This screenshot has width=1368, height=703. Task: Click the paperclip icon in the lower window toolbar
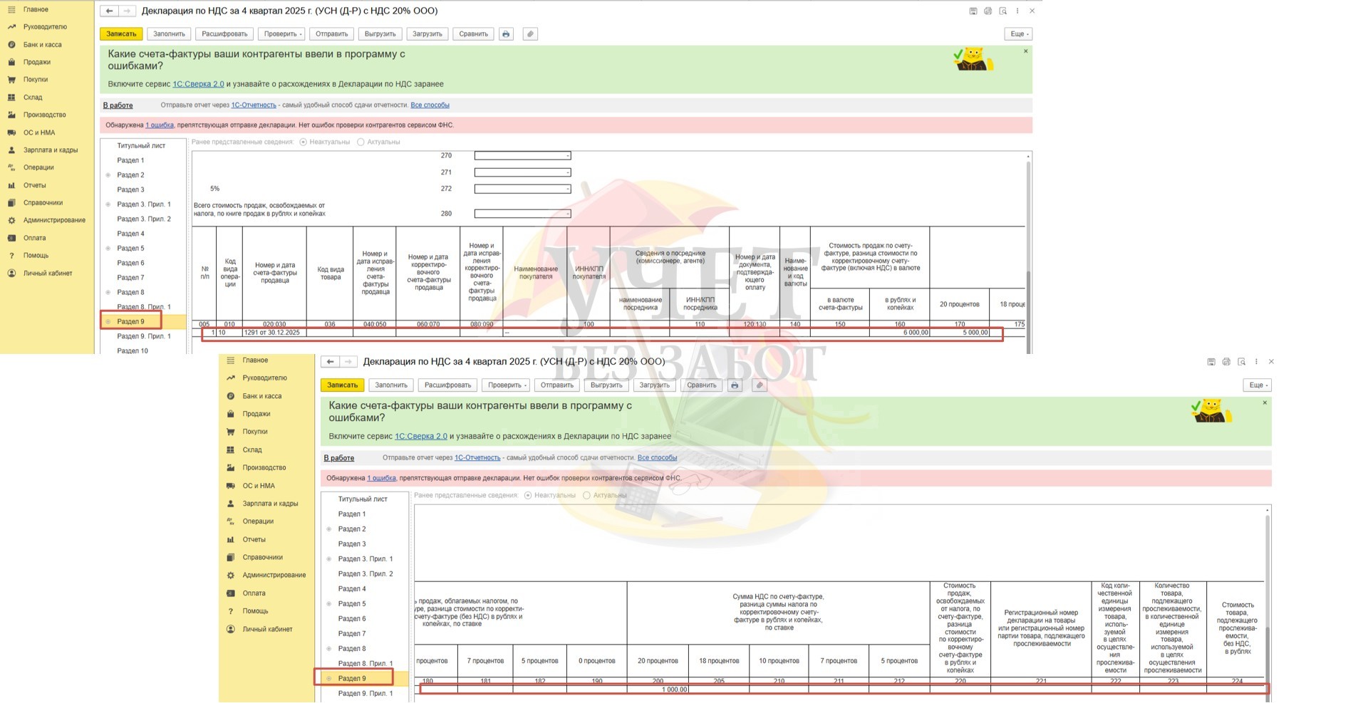760,385
